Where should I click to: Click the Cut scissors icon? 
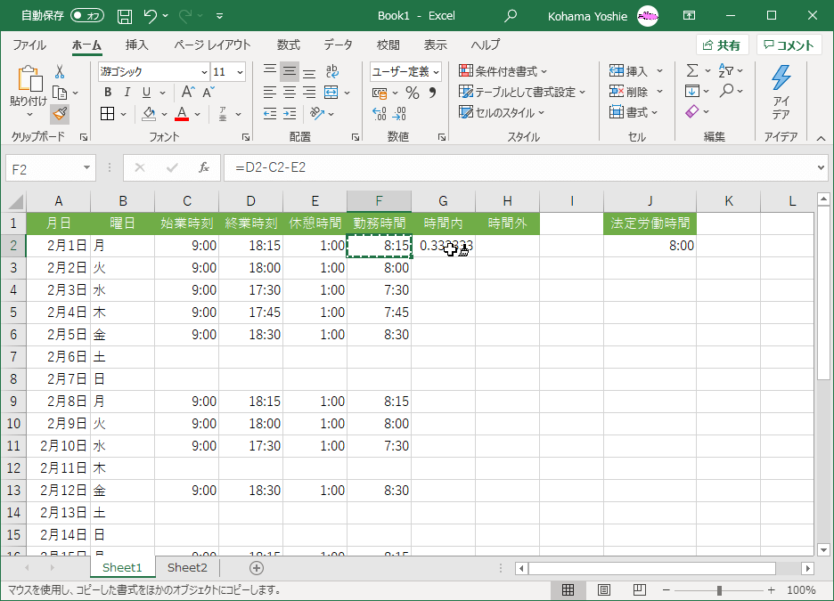(x=60, y=72)
